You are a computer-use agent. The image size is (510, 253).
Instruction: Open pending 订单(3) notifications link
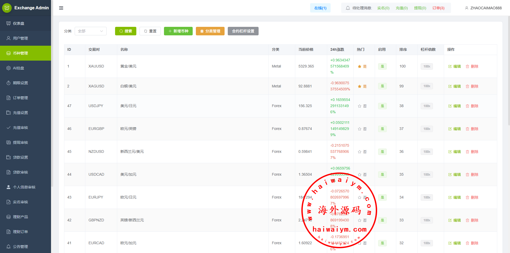[438, 8]
